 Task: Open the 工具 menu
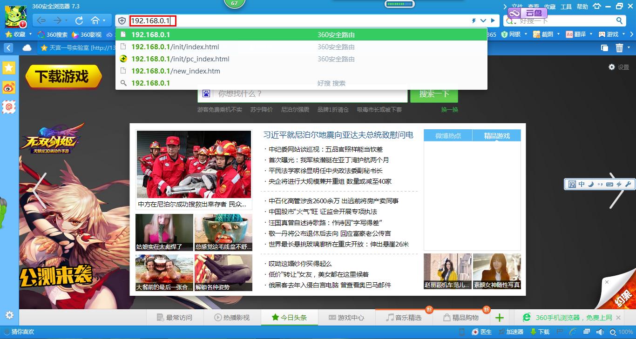[x=566, y=7]
